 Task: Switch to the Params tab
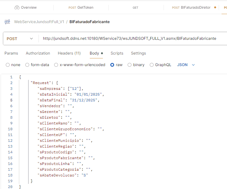coord(11,53)
